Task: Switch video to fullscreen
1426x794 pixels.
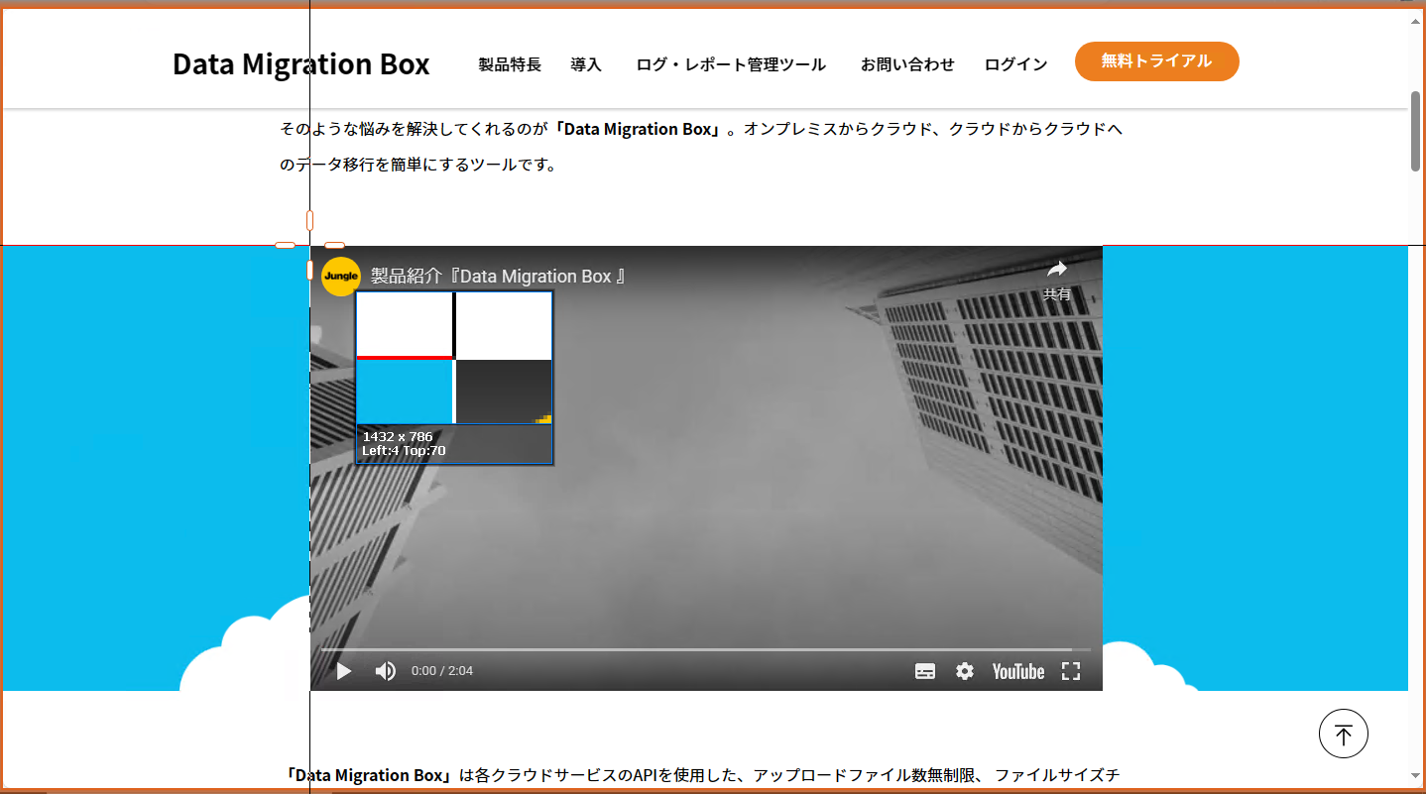Action: (x=1071, y=671)
